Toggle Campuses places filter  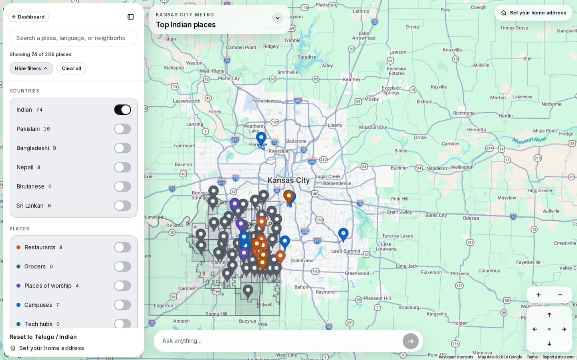coord(123,305)
